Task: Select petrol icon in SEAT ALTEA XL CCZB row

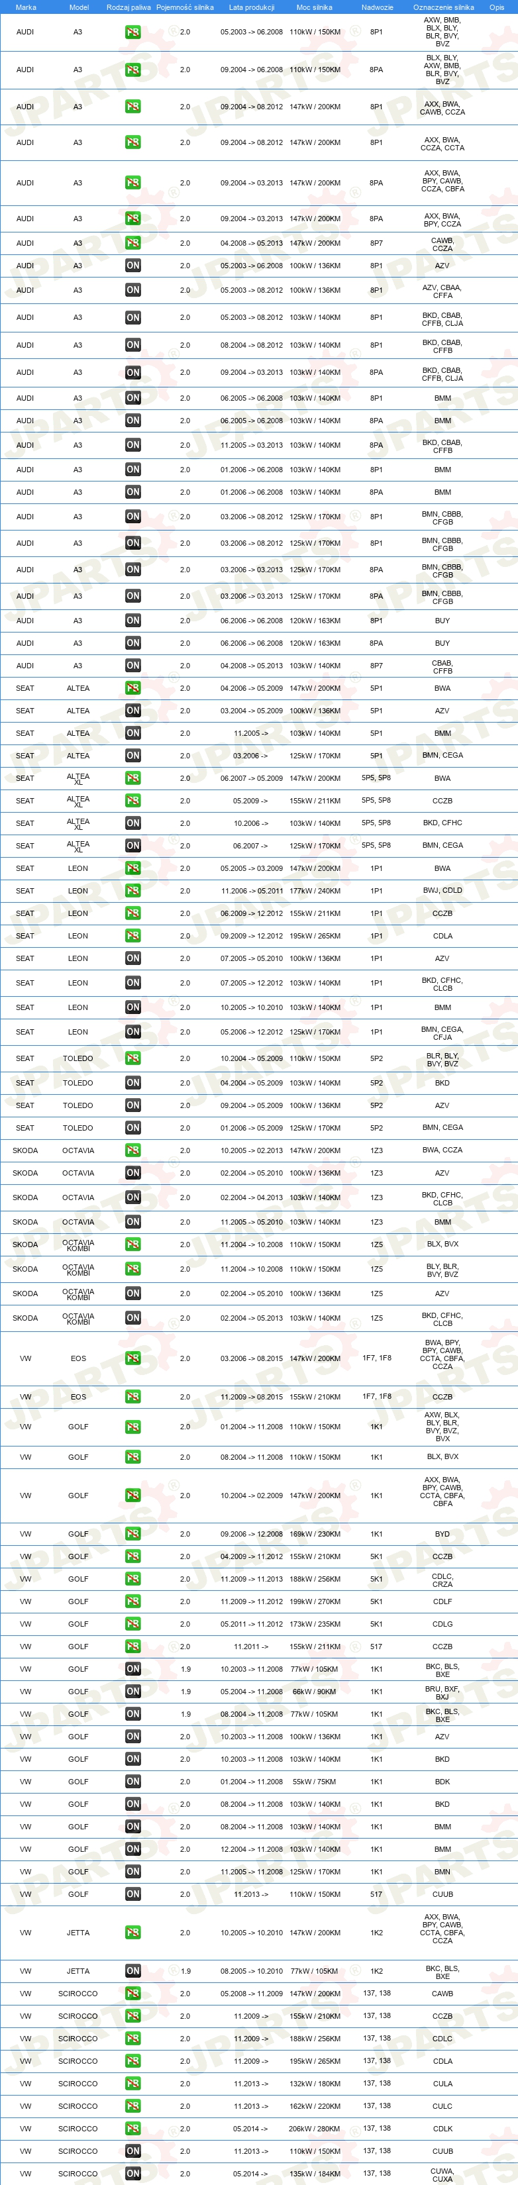Action: click(133, 801)
